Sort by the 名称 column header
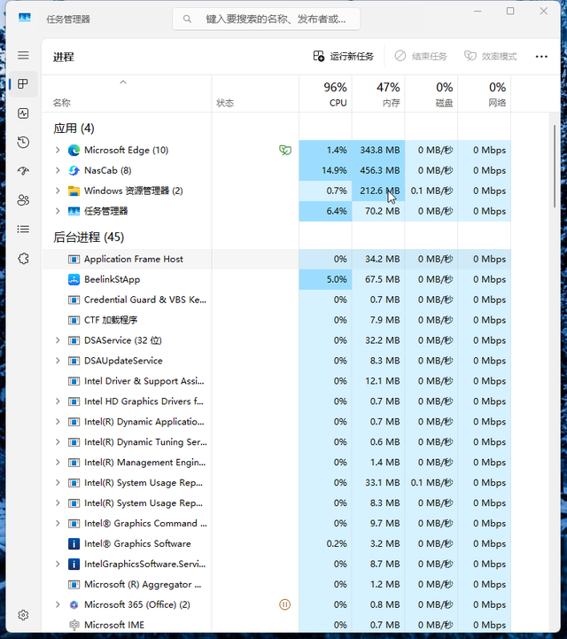This screenshot has width=567, height=639. [127, 94]
